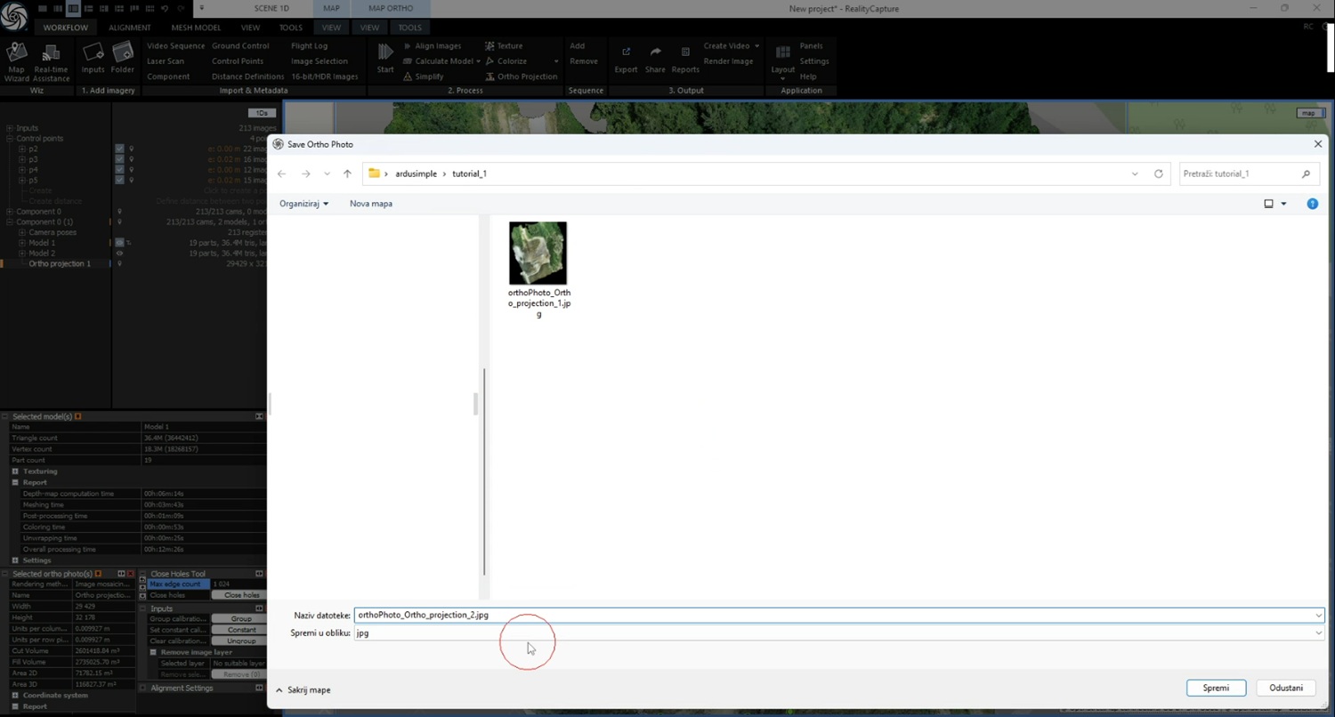Viewport: 1335px width, 717px height.
Task: Click the Spremi button to save
Action: [1216, 688]
